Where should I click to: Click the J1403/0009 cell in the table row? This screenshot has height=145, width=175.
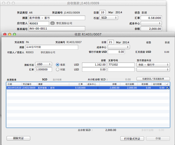(x=29, y=88)
